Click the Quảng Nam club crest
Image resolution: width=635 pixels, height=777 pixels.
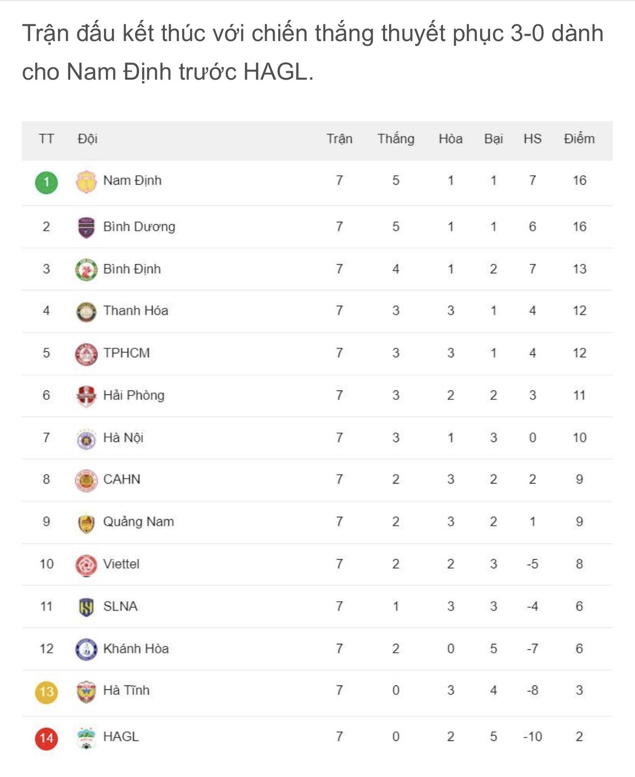coord(86,523)
